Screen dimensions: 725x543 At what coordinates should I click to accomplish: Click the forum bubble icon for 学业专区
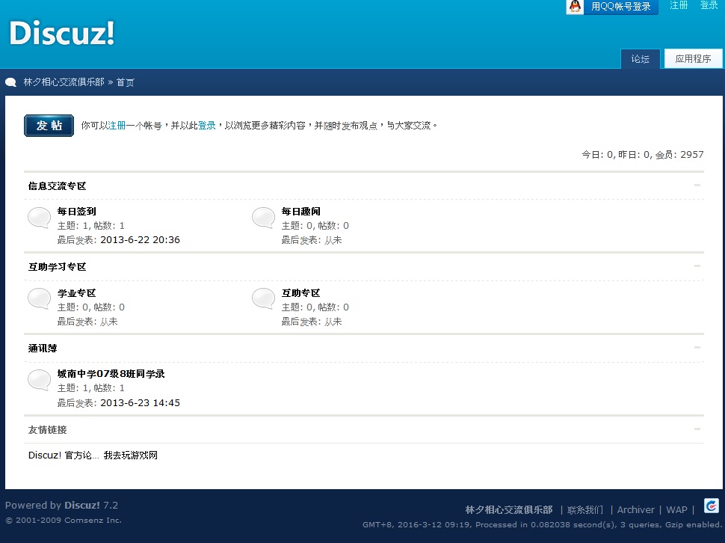coord(40,298)
